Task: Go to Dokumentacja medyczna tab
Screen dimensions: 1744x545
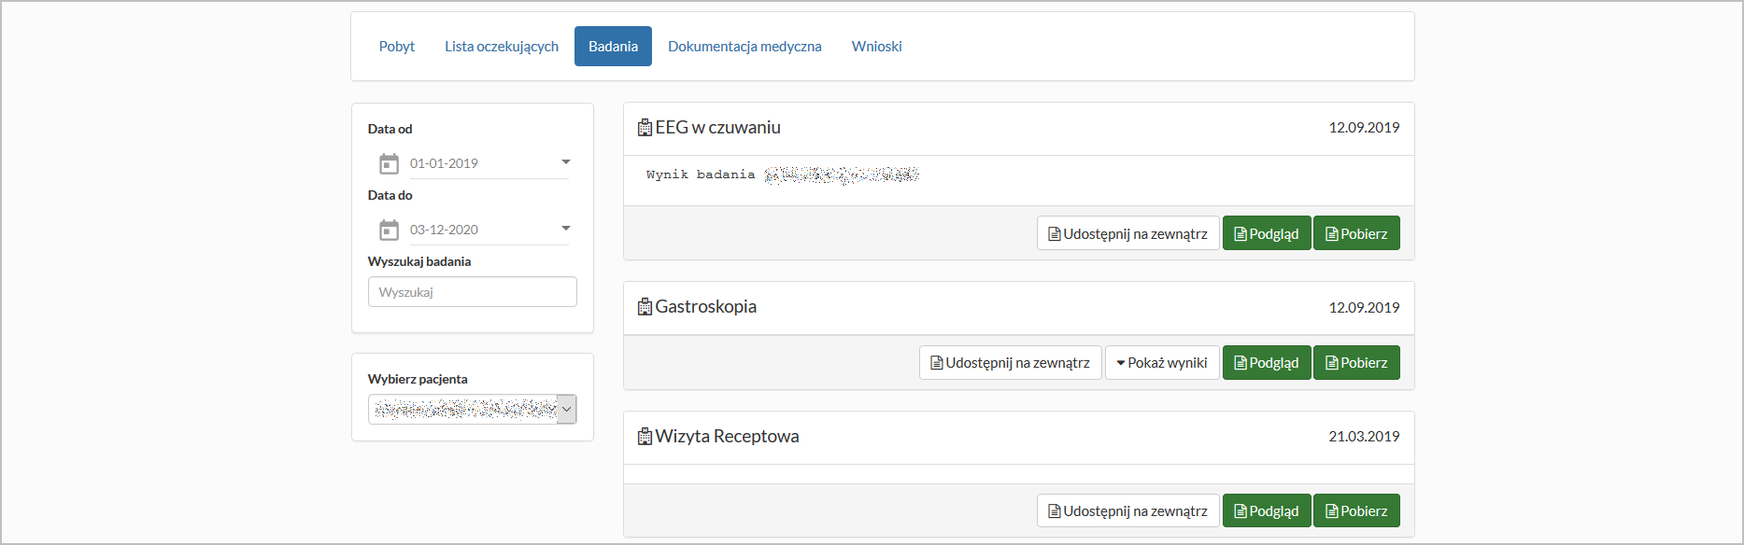Action: pos(744,47)
